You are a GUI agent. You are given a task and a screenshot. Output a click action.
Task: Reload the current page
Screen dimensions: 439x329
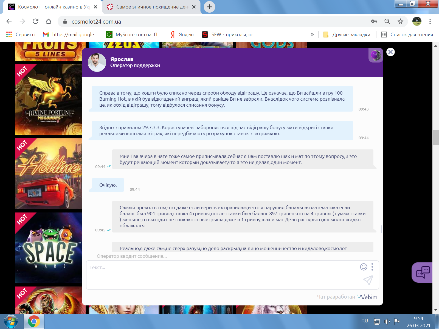pyautogui.click(x=35, y=21)
